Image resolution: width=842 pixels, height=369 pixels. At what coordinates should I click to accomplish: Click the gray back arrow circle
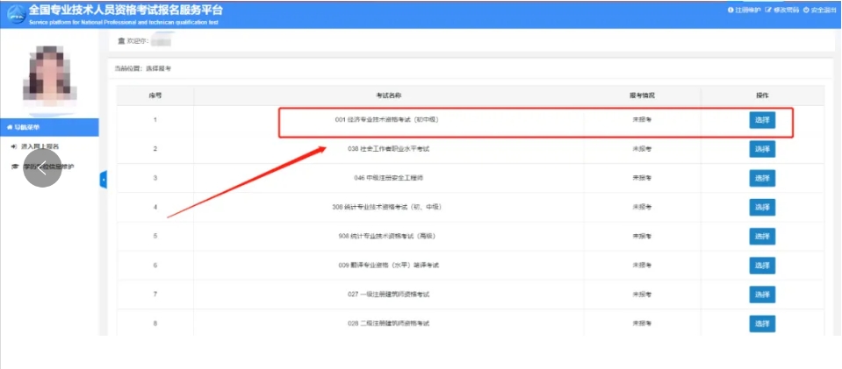(42, 169)
